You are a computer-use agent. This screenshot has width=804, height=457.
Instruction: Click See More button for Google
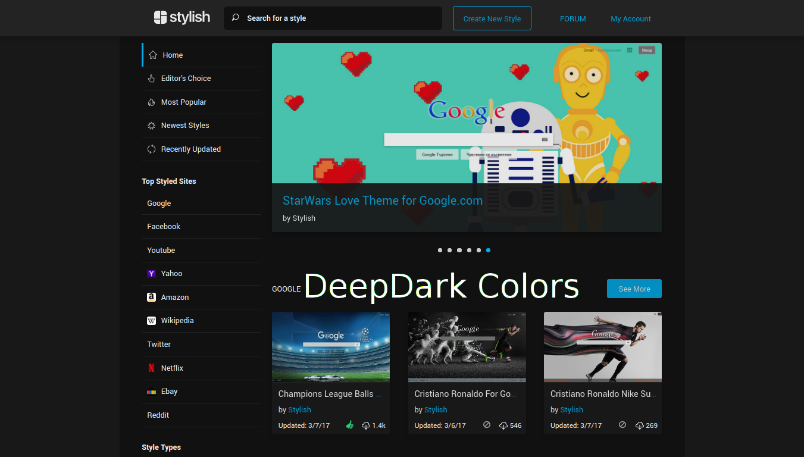(634, 289)
